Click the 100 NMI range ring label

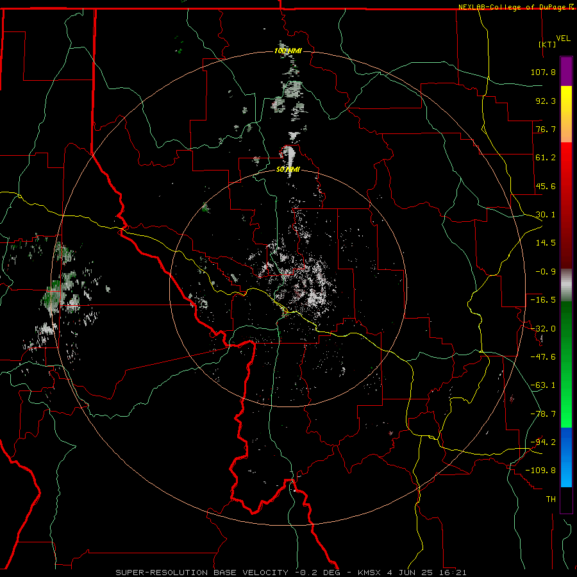pos(288,51)
